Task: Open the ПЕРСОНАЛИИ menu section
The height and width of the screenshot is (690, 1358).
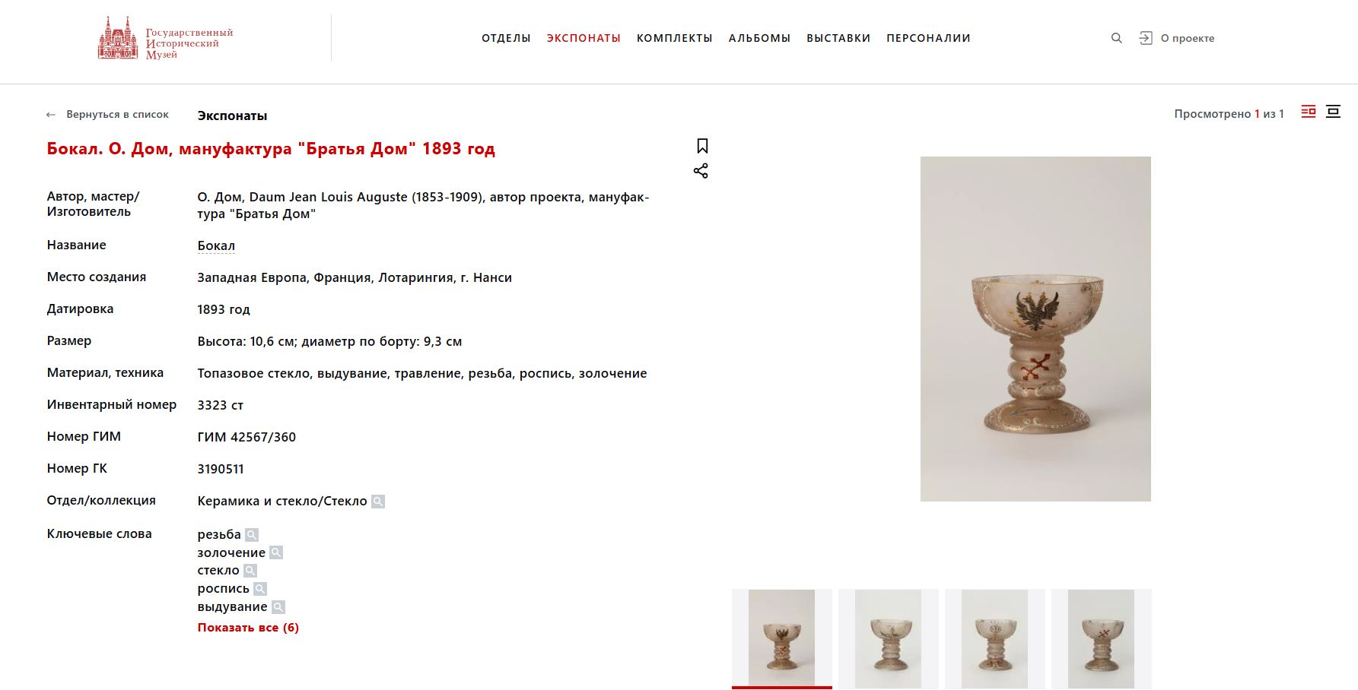Action: pyautogui.click(x=928, y=38)
